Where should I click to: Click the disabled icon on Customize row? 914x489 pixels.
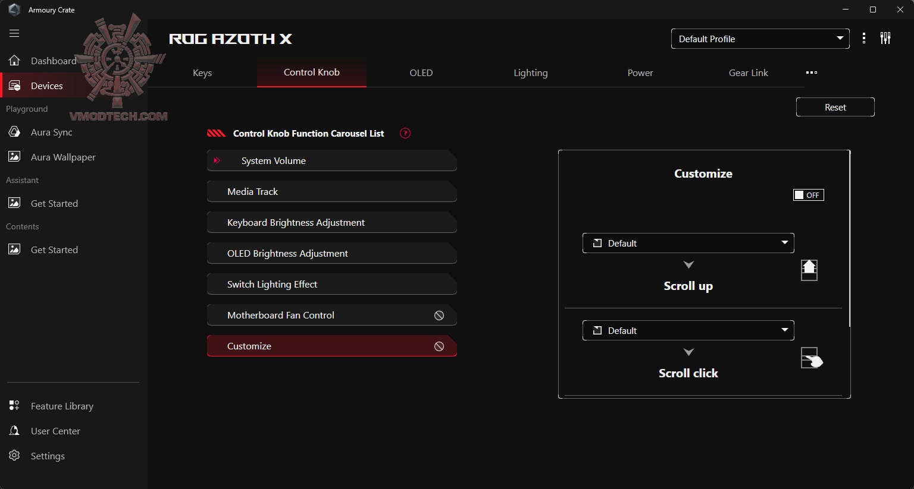coord(439,346)
